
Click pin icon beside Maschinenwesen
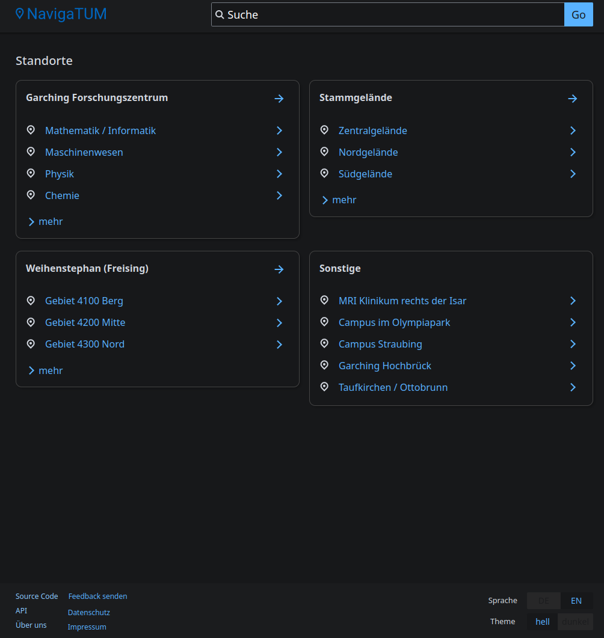click(31, 152)
